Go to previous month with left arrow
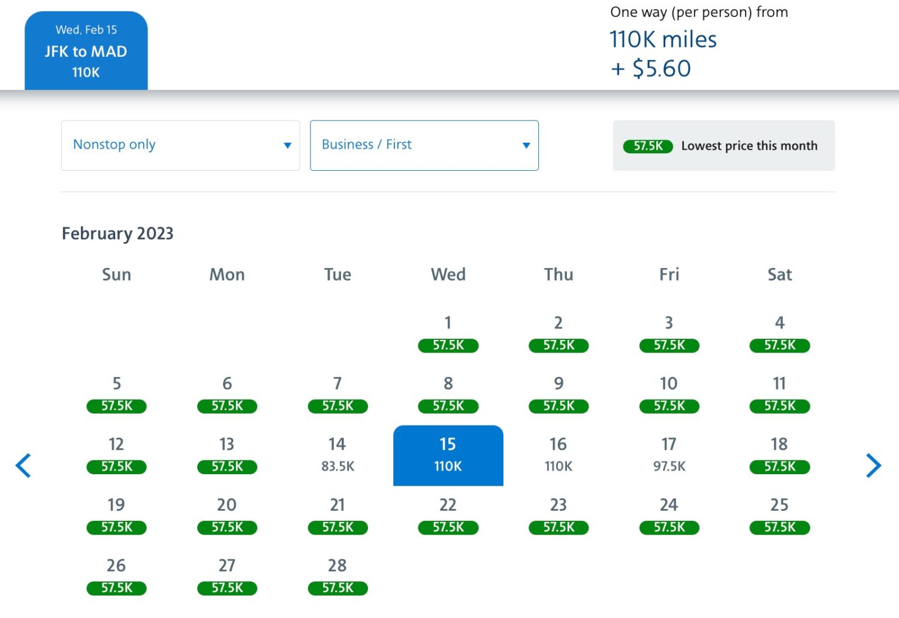 pyautogui.click(x=23, y=466)
